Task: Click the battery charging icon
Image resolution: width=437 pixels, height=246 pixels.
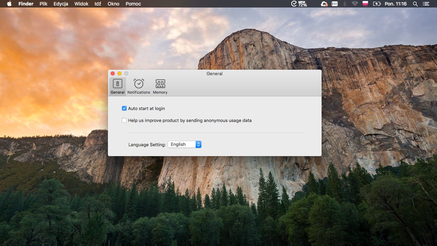Action: [x=377, y=4]
